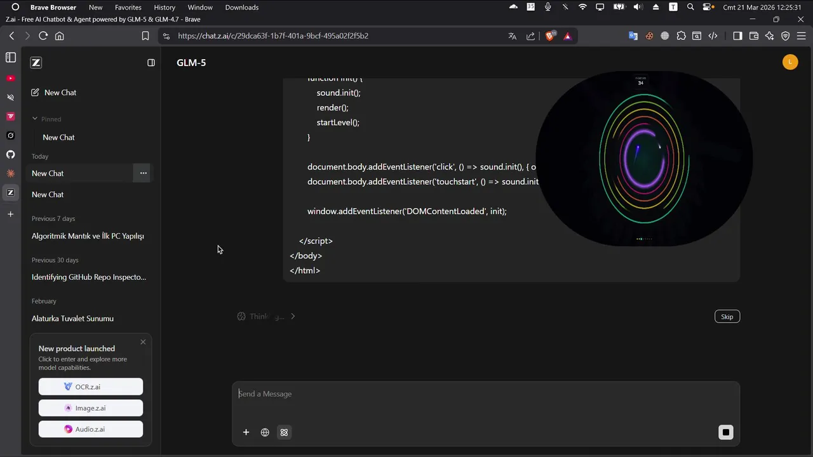
Task: Toggle deep think atom button
Action: [284, 432]
